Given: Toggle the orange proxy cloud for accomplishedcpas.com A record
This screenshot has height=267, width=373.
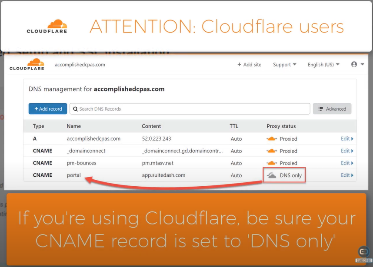Looking at the screenshot, I should coord(272,139).
